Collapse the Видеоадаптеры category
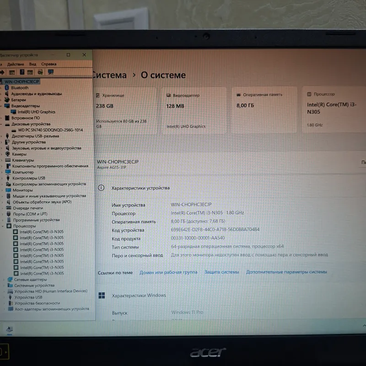Screen dimensions: 366x366 tap(1, 106)
